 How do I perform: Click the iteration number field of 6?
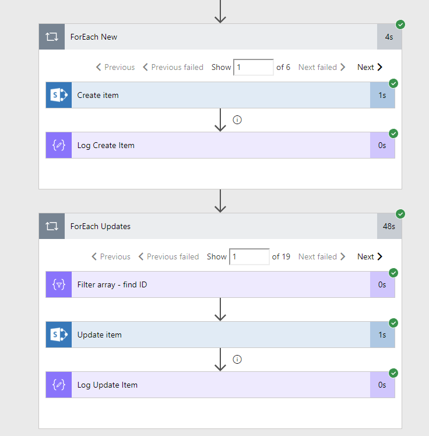tap(253, 67)
